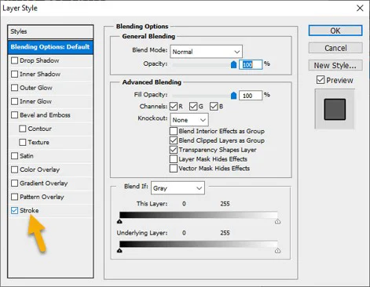The image size is (370, 287).
Task: Check Blend Interior Effects as Group
Action: 174,131
